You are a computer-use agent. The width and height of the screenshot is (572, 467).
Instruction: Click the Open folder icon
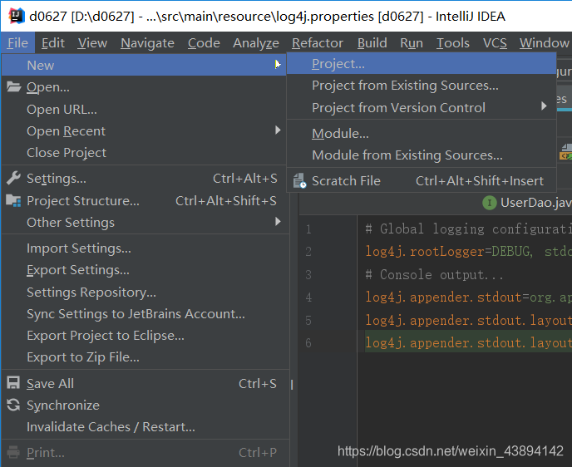(13, 86)
